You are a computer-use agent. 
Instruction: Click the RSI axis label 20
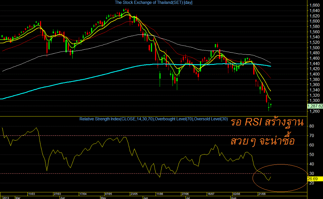pyautogui.click(x=312, y=183)
